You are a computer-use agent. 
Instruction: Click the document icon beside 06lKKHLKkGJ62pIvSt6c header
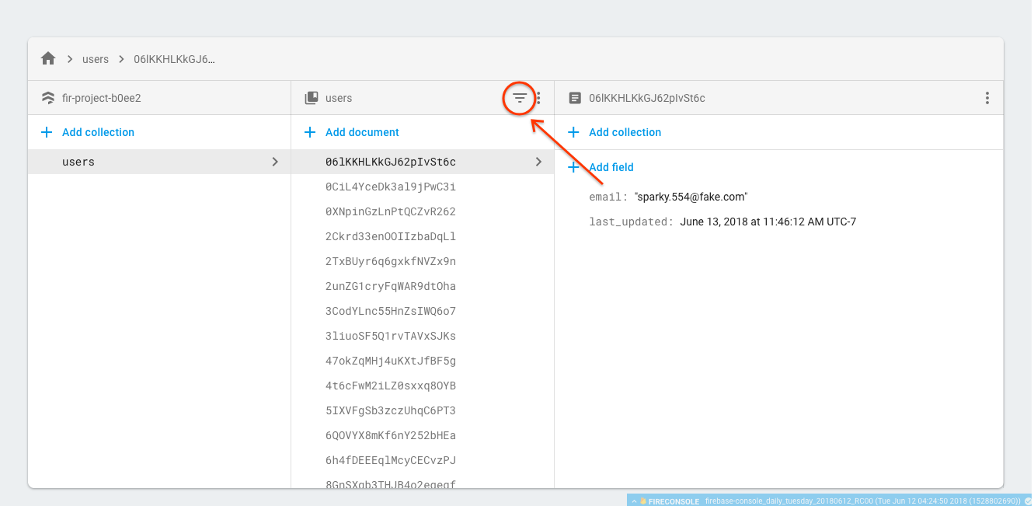pos(575,98)
